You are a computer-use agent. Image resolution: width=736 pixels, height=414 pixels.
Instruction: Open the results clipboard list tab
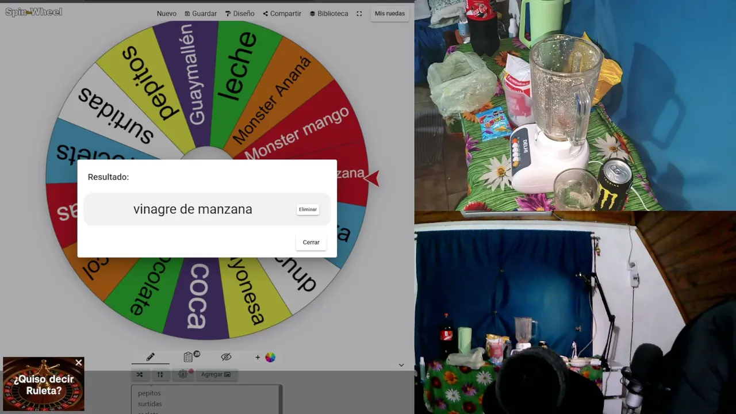pos(189,357)
